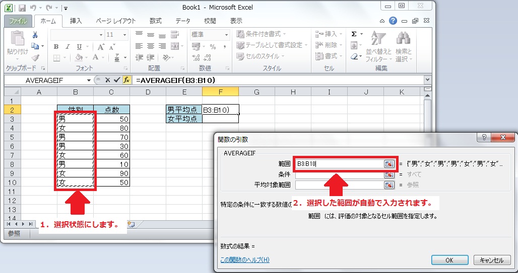Open この関数のヘルプ(H) link

(245, 260)
